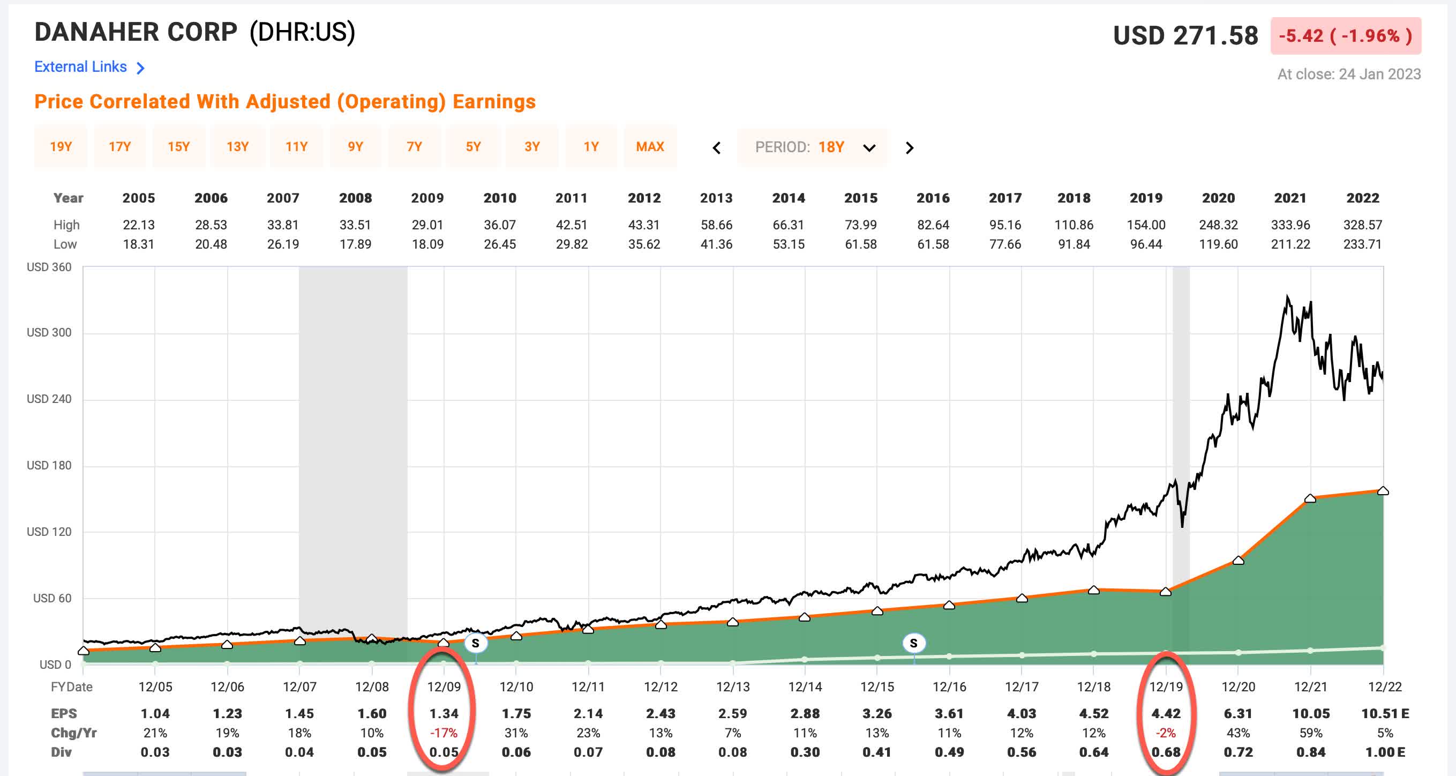Click the DANAHER CORP (DHR:US) title
Screen dimensions: 1456x776
point(194,32)
